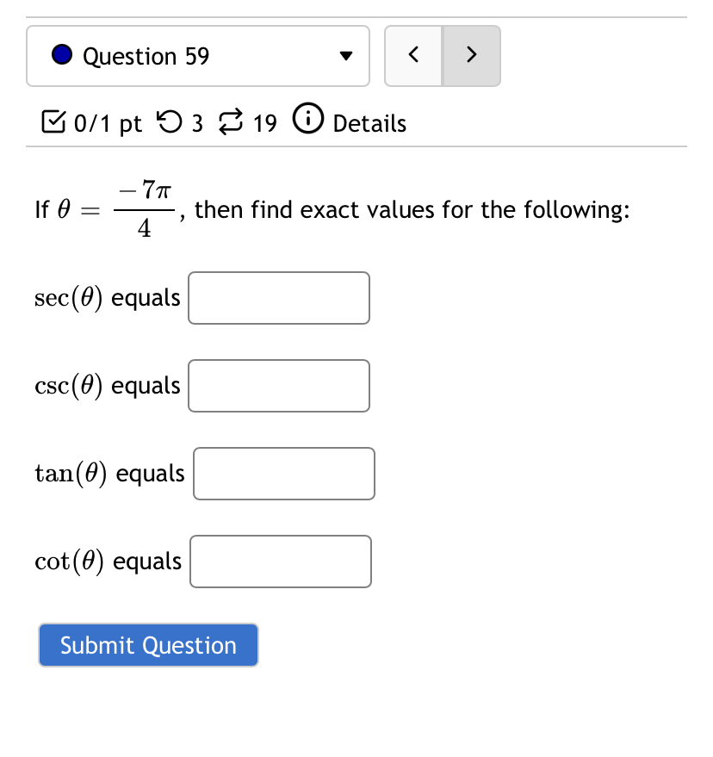Viewport: 713px width, 757px height.
Task: Select the Question 59 status radio indicator
Action: (x=60, y=53)
